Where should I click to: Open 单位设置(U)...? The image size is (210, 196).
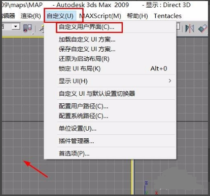pos(110,129)
